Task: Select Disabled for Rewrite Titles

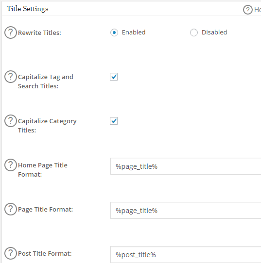Action: [194, 33]
